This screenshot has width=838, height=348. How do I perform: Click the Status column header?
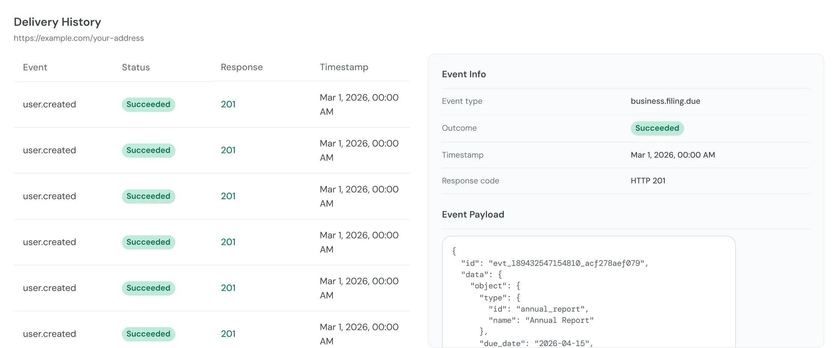(136, 67)
